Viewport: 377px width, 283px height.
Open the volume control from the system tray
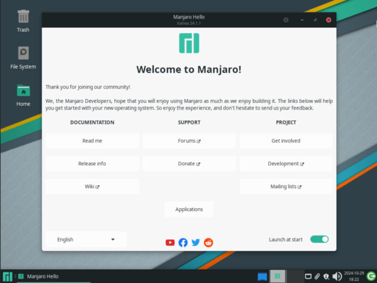pos(336,276)
